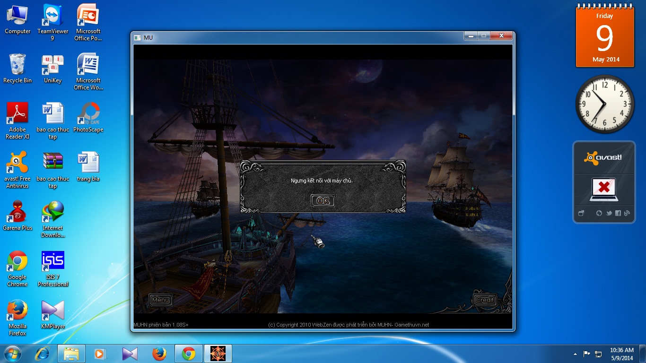646x363 pixels.
Task: Click the calendar gadget showing Friday 9
Action: [x=604, y=36]
